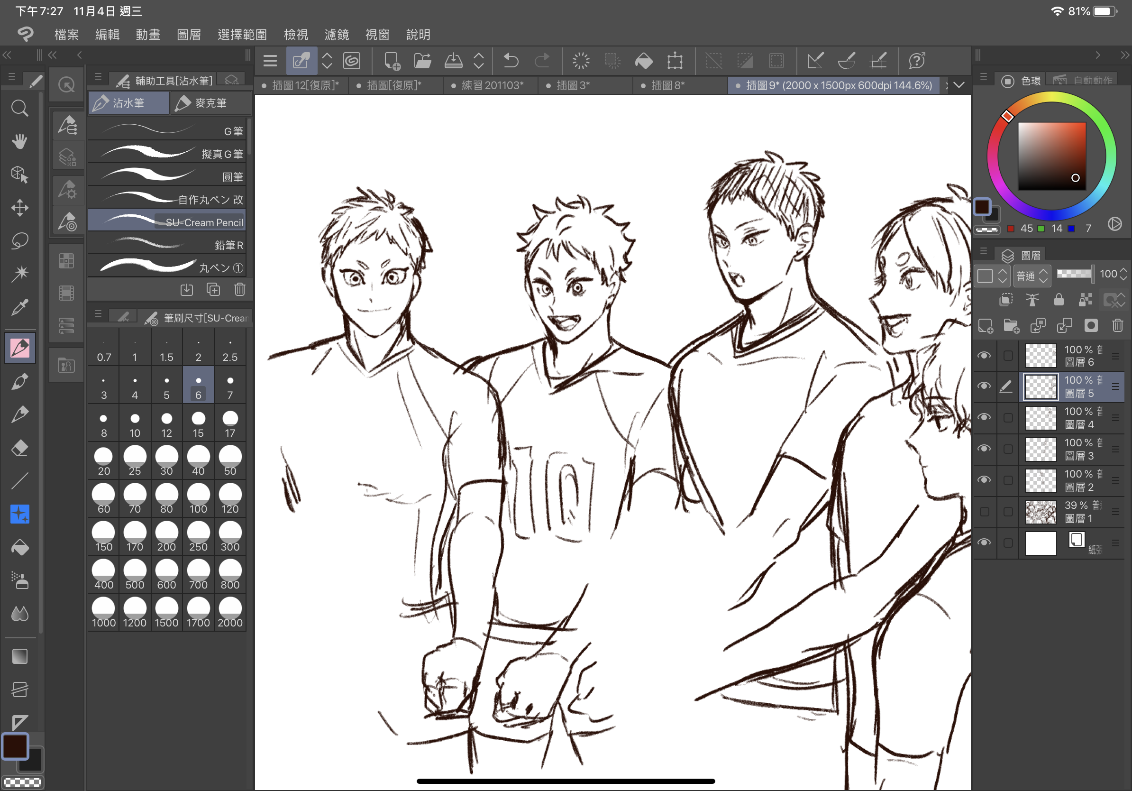Toggle Lock layer icon in layer panel
This screenshot has width=1132, height=791.
coord(1059,299)
